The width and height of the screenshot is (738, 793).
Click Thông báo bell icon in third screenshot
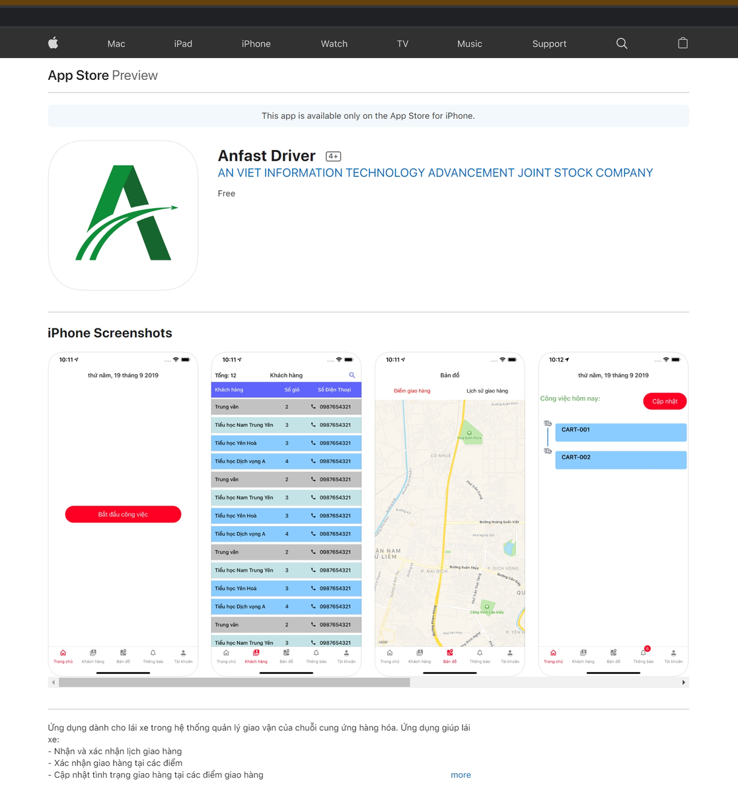[x=480, y=652]
